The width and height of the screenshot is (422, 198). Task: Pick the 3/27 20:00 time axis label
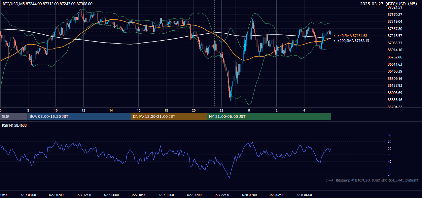(x=193, y=195)
